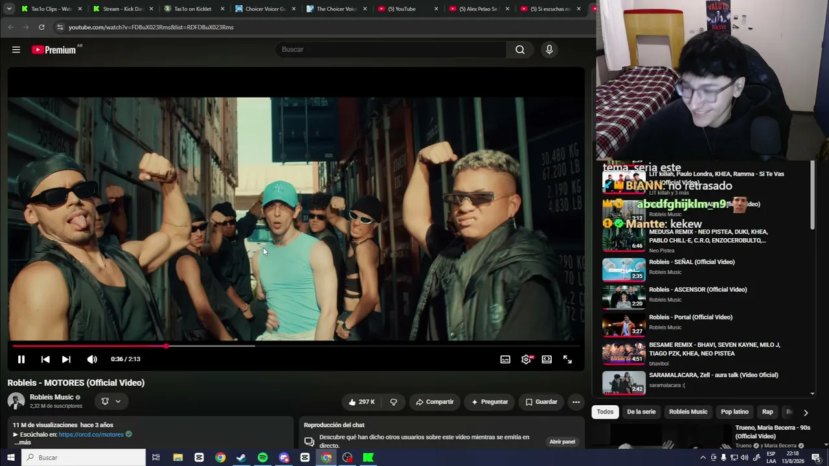Select the De la serie chip
Viewport: 829px width, 466px height.
[x=641, y=412]
